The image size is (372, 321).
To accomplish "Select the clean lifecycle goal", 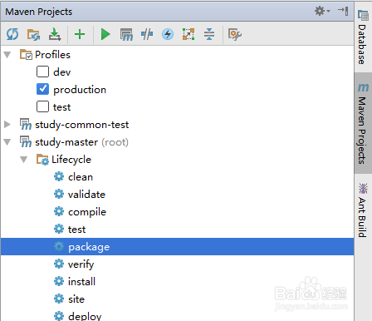I will point(81,177).
